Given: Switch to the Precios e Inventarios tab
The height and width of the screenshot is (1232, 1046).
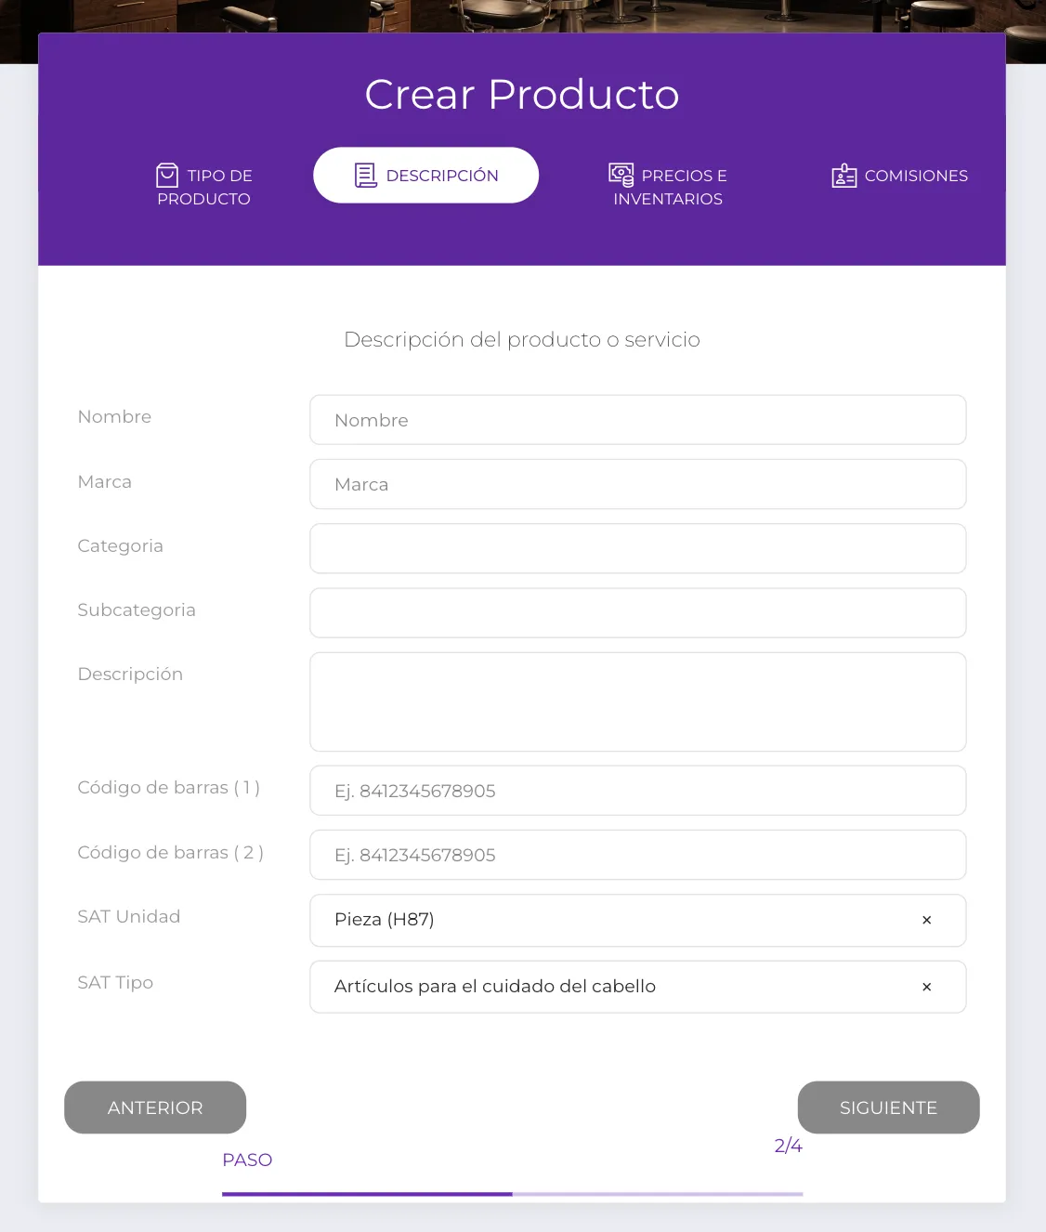Looking at the screenshot, I should (x=667, y=186).
